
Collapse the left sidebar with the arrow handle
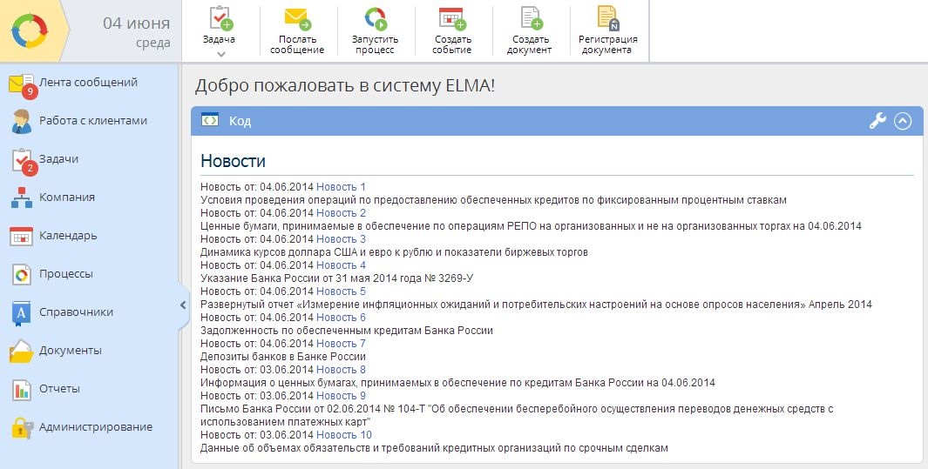(183, 305)
